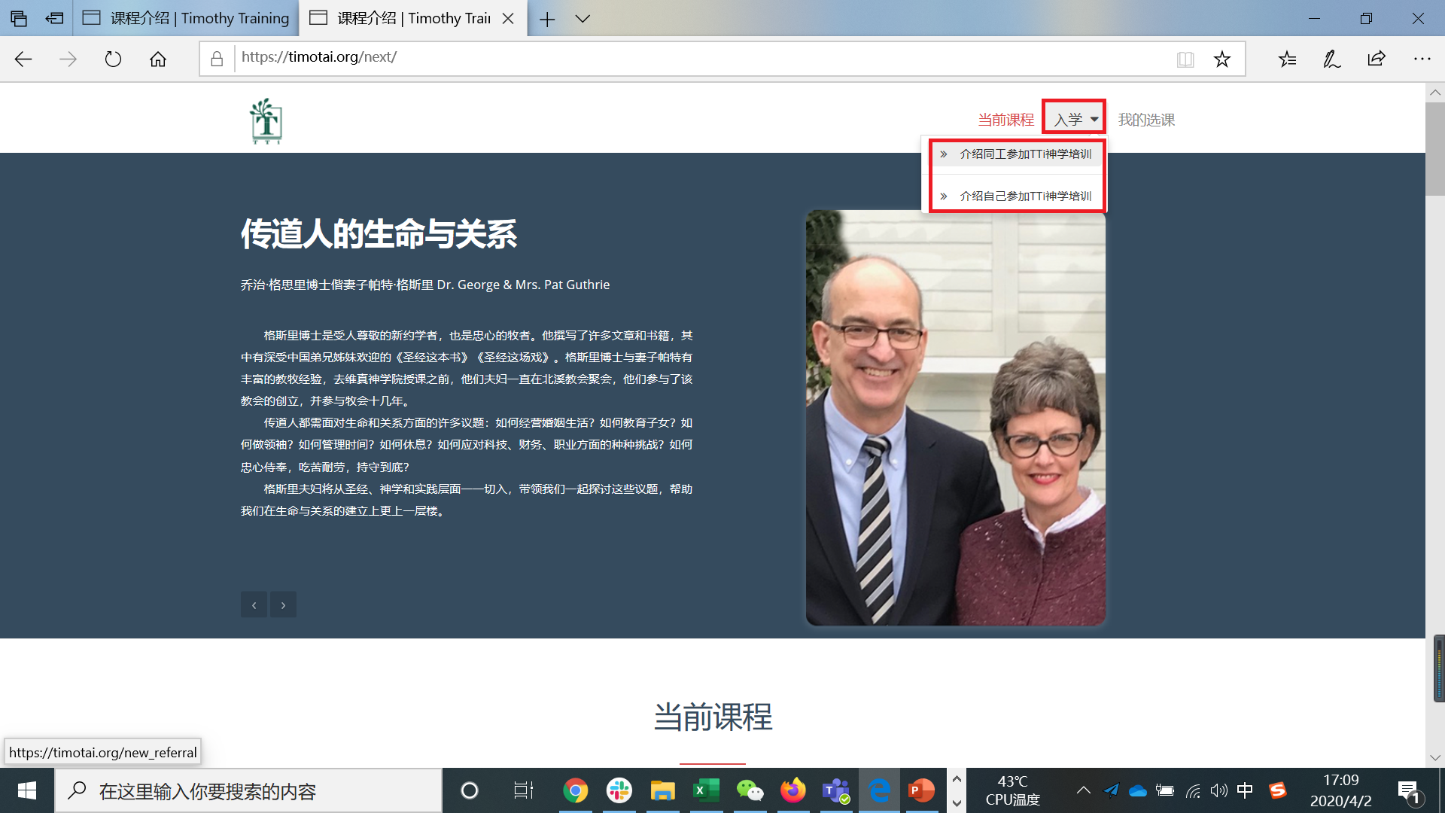The width and height of the screenshot is (1445, 813).
Task: Open the Favorites hub icon
Action: click(1287, 59)
